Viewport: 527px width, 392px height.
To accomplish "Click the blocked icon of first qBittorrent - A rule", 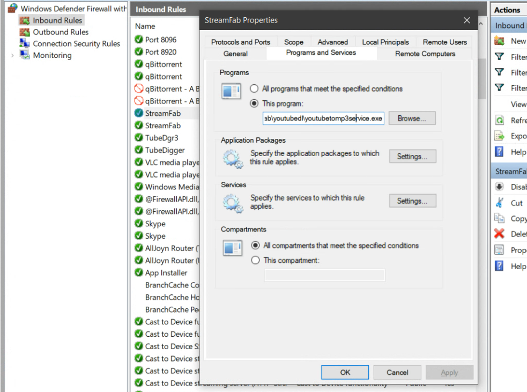I will 139,89.
